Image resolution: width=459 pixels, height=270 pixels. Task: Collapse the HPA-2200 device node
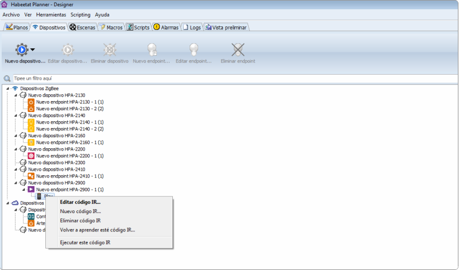point(16,149)
